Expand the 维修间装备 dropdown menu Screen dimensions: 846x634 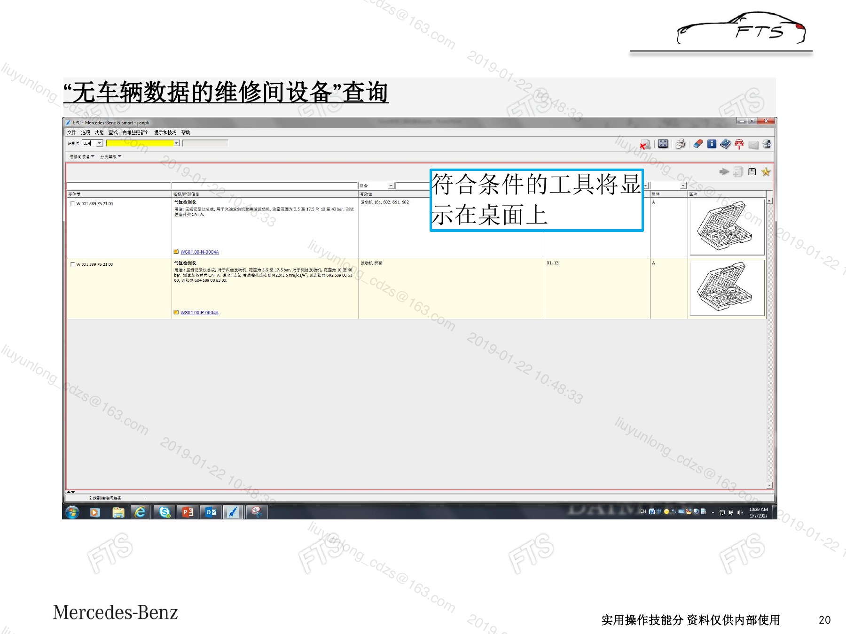[x=82, y=156]
